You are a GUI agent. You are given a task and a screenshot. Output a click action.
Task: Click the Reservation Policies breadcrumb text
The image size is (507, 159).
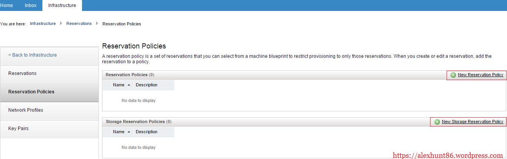[x=122, y=24]
